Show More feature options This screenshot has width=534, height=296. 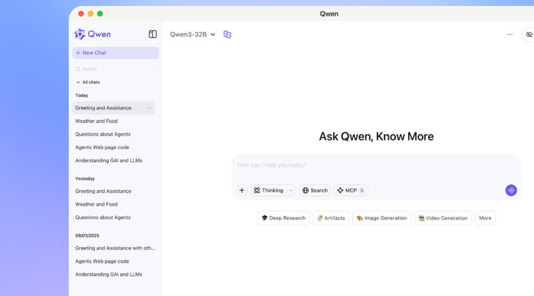click(485, 218)
